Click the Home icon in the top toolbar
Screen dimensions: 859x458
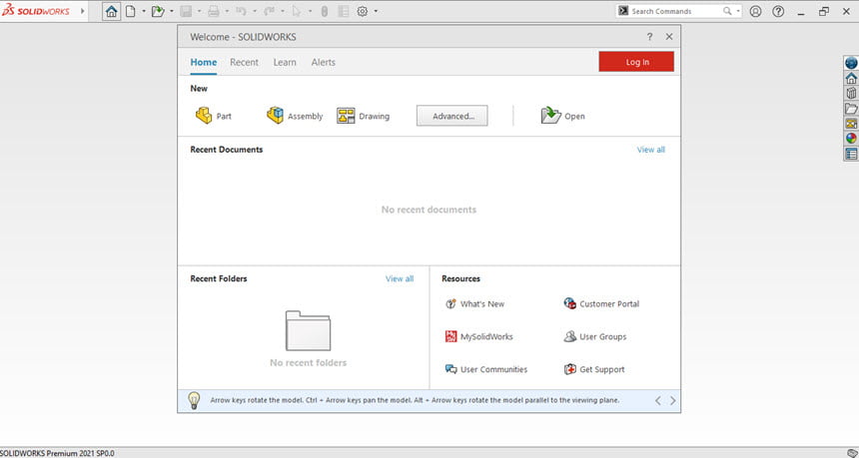pos(112,12)
